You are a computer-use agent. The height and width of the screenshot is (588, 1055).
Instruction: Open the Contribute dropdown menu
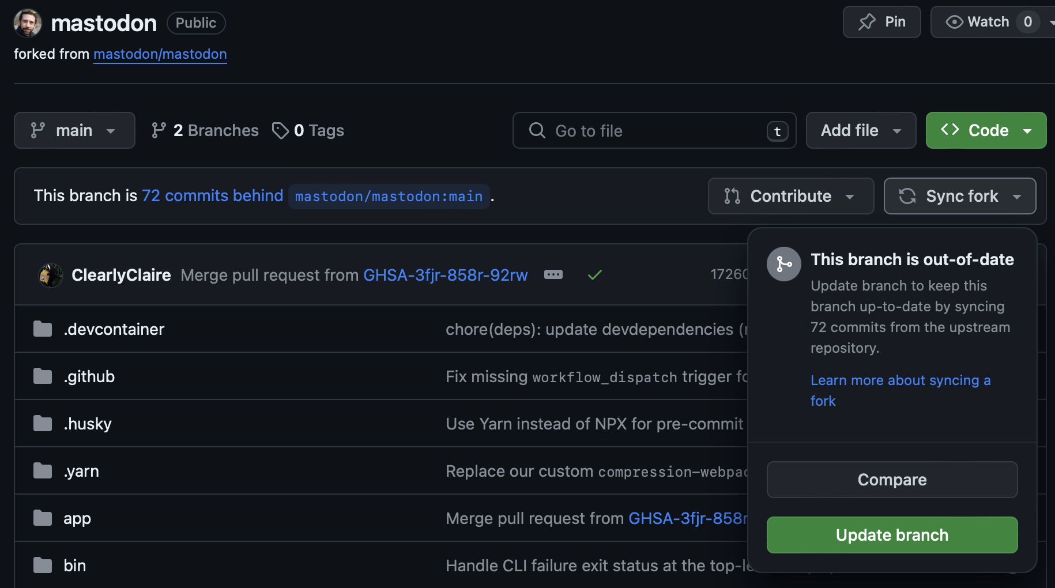click(790, 196)
